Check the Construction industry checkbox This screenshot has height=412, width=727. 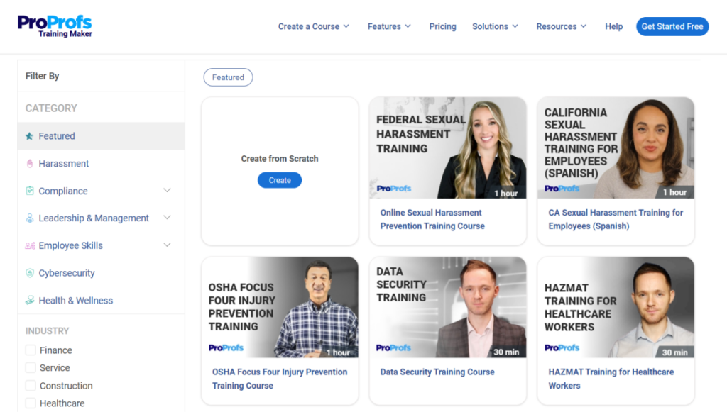31,386
